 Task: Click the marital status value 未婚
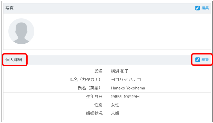(x=115, y=113)
